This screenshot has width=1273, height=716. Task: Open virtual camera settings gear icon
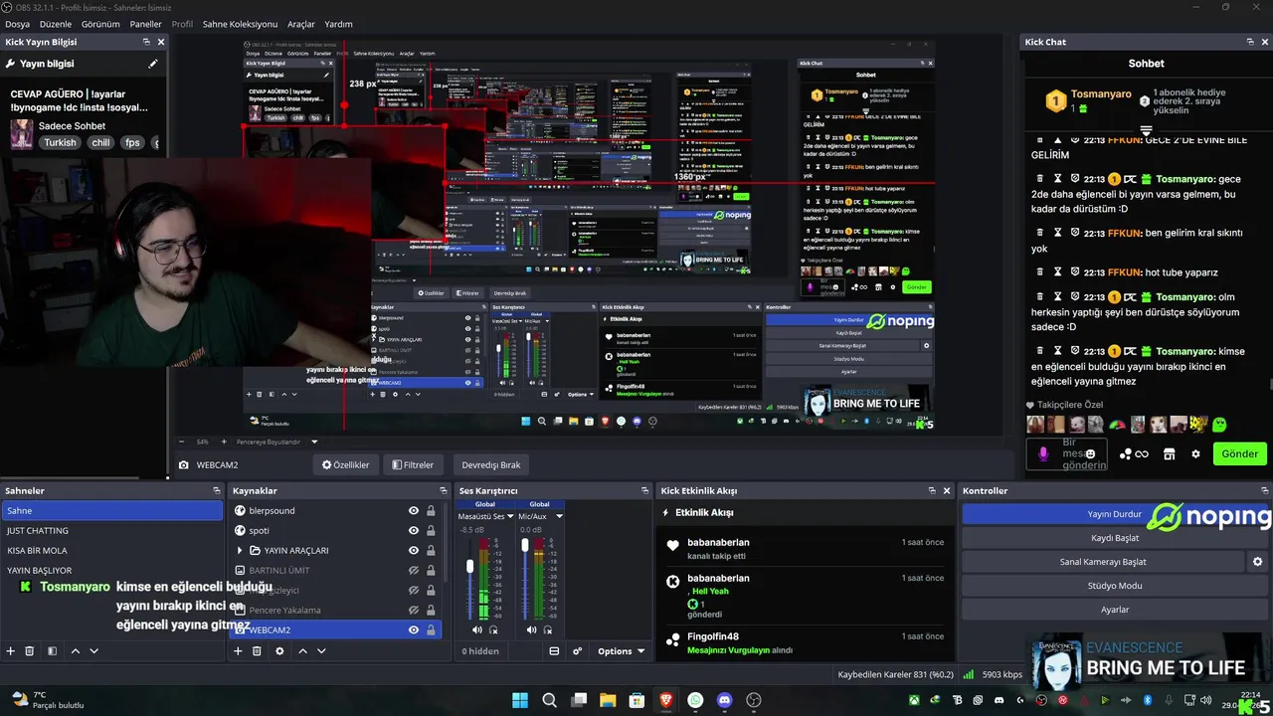click(1257, 562)
